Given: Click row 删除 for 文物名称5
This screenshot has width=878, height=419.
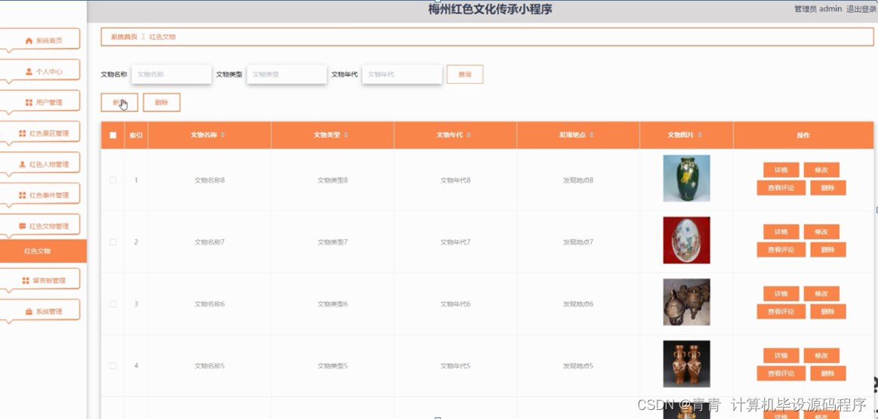Looking at the screenshot, I should click(828, 374).
